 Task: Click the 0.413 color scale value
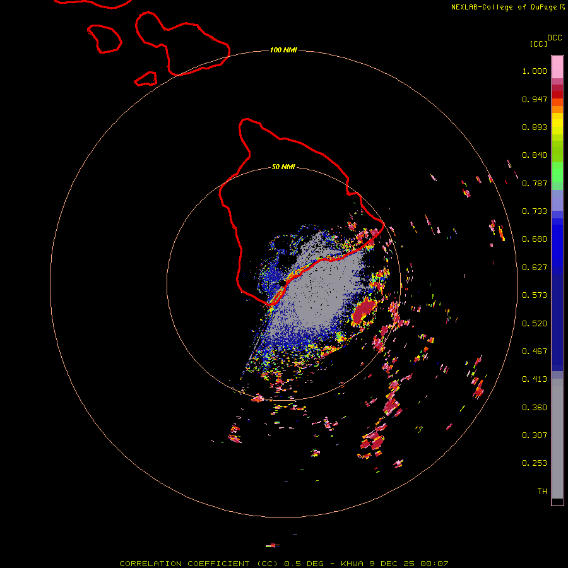tap(535, 379)
